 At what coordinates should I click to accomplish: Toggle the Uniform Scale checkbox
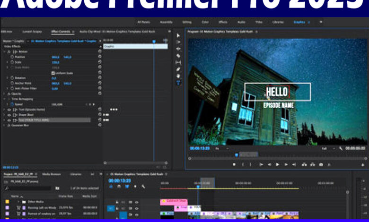(53, 73)
